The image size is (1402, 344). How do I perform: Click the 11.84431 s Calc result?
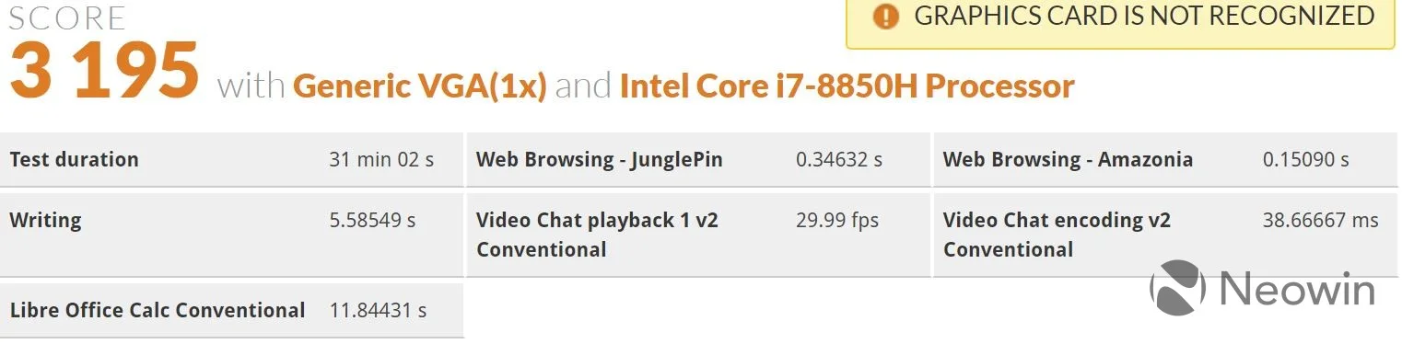378,311
